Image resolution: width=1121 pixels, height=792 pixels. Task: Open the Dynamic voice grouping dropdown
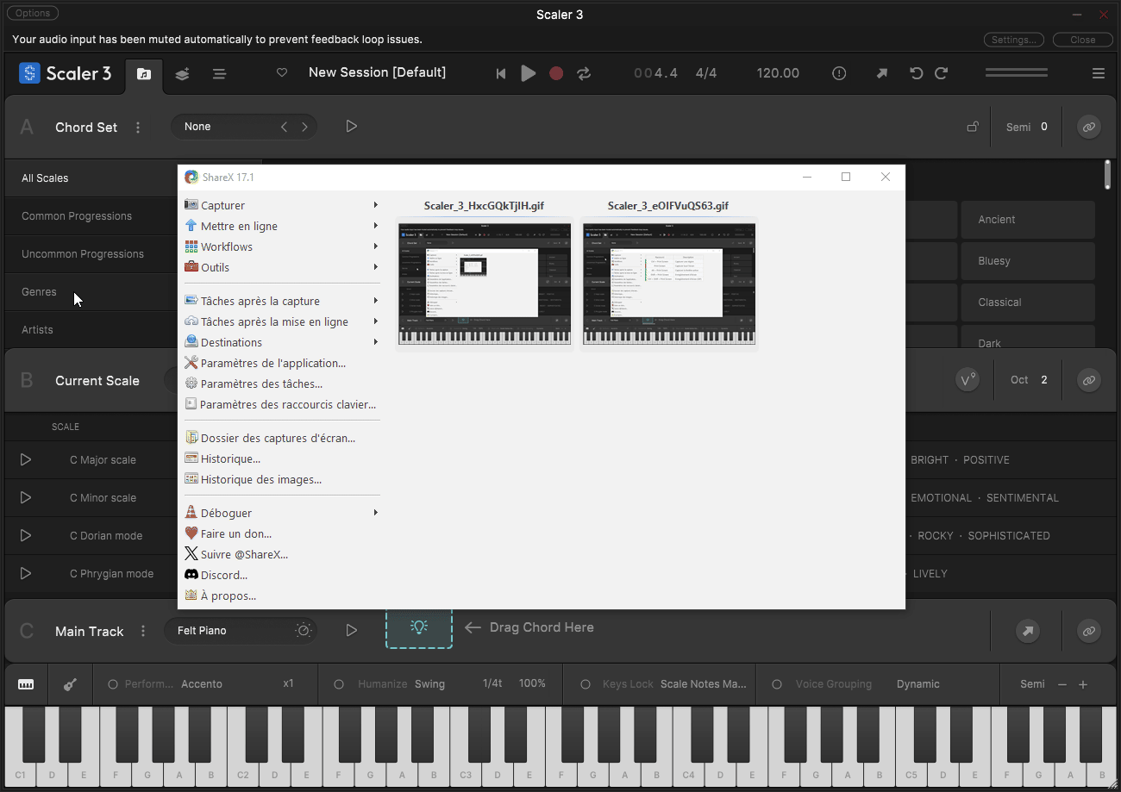tap(918, 684)
